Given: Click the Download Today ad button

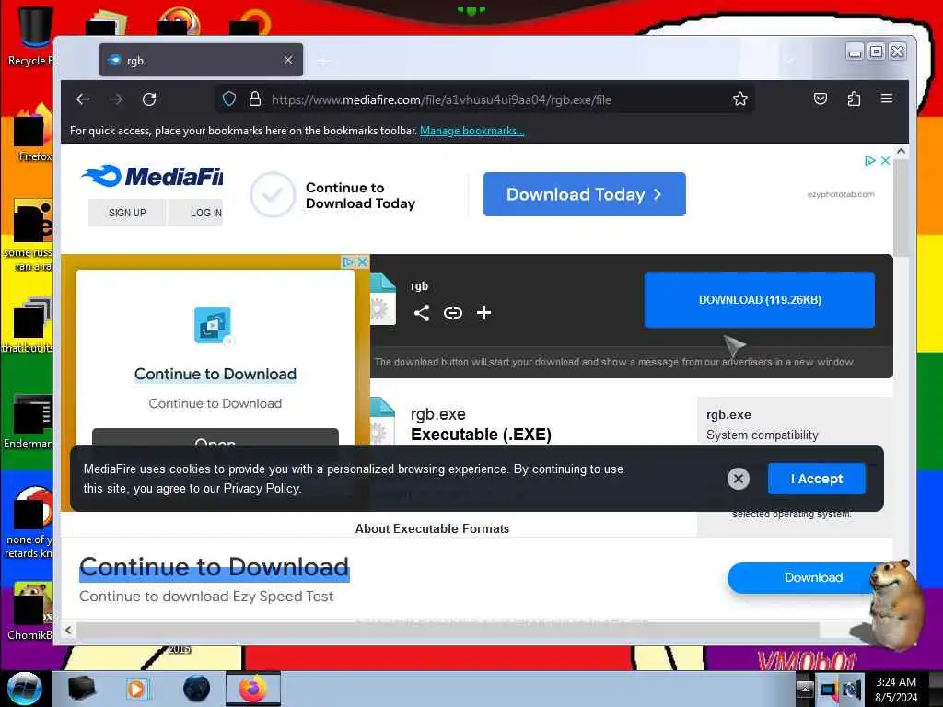Looking at the screenshot, I should pos(585,194).
